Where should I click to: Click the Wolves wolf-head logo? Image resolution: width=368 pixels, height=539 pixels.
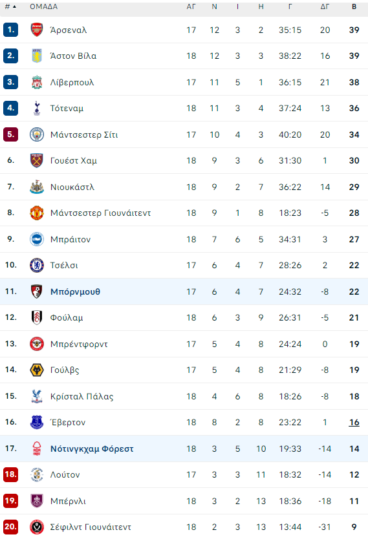(x=37, y=370)
